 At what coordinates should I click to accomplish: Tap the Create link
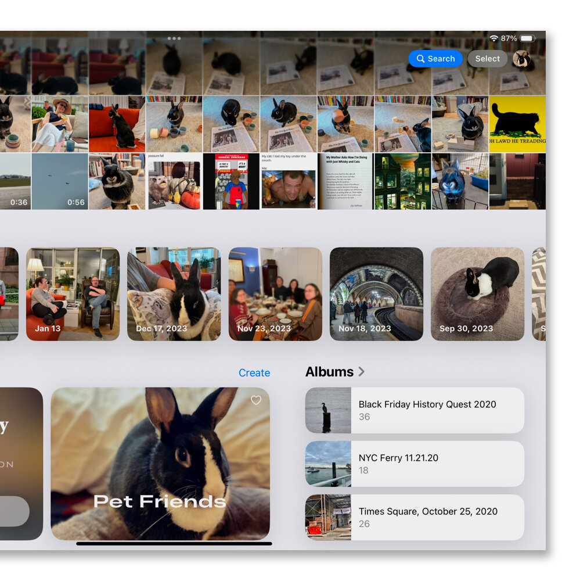254,373
